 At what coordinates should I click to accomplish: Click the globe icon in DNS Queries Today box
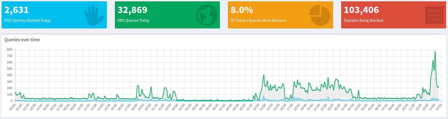[x=206, y=15]
